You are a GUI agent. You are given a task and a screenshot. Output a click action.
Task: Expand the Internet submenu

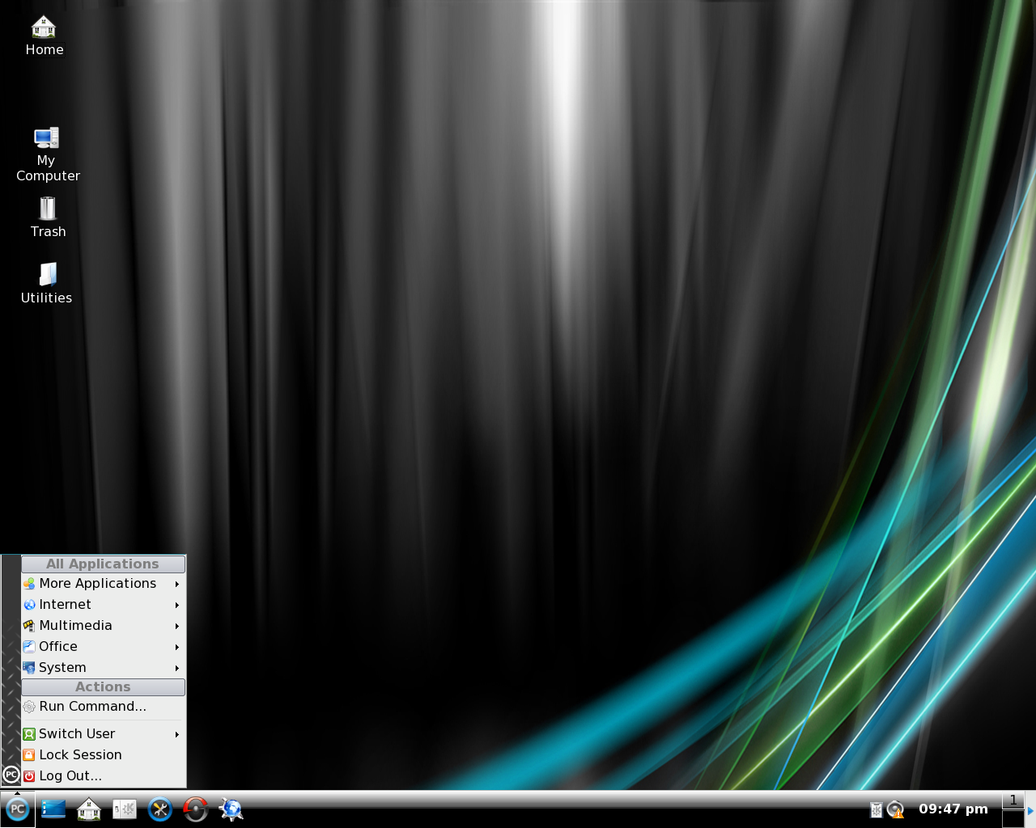pyautogui.click(x=103, y=604)
